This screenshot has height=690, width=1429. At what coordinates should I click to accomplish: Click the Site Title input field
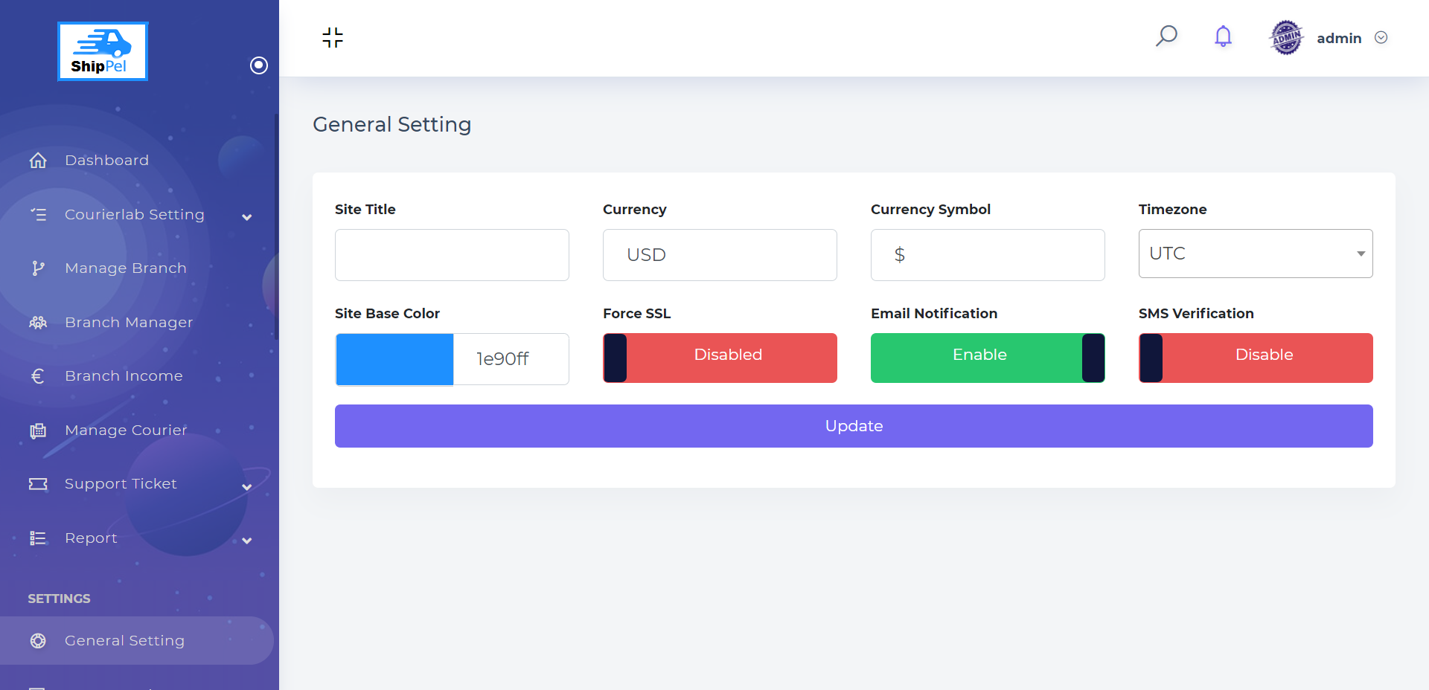click(x=452, y=255)
